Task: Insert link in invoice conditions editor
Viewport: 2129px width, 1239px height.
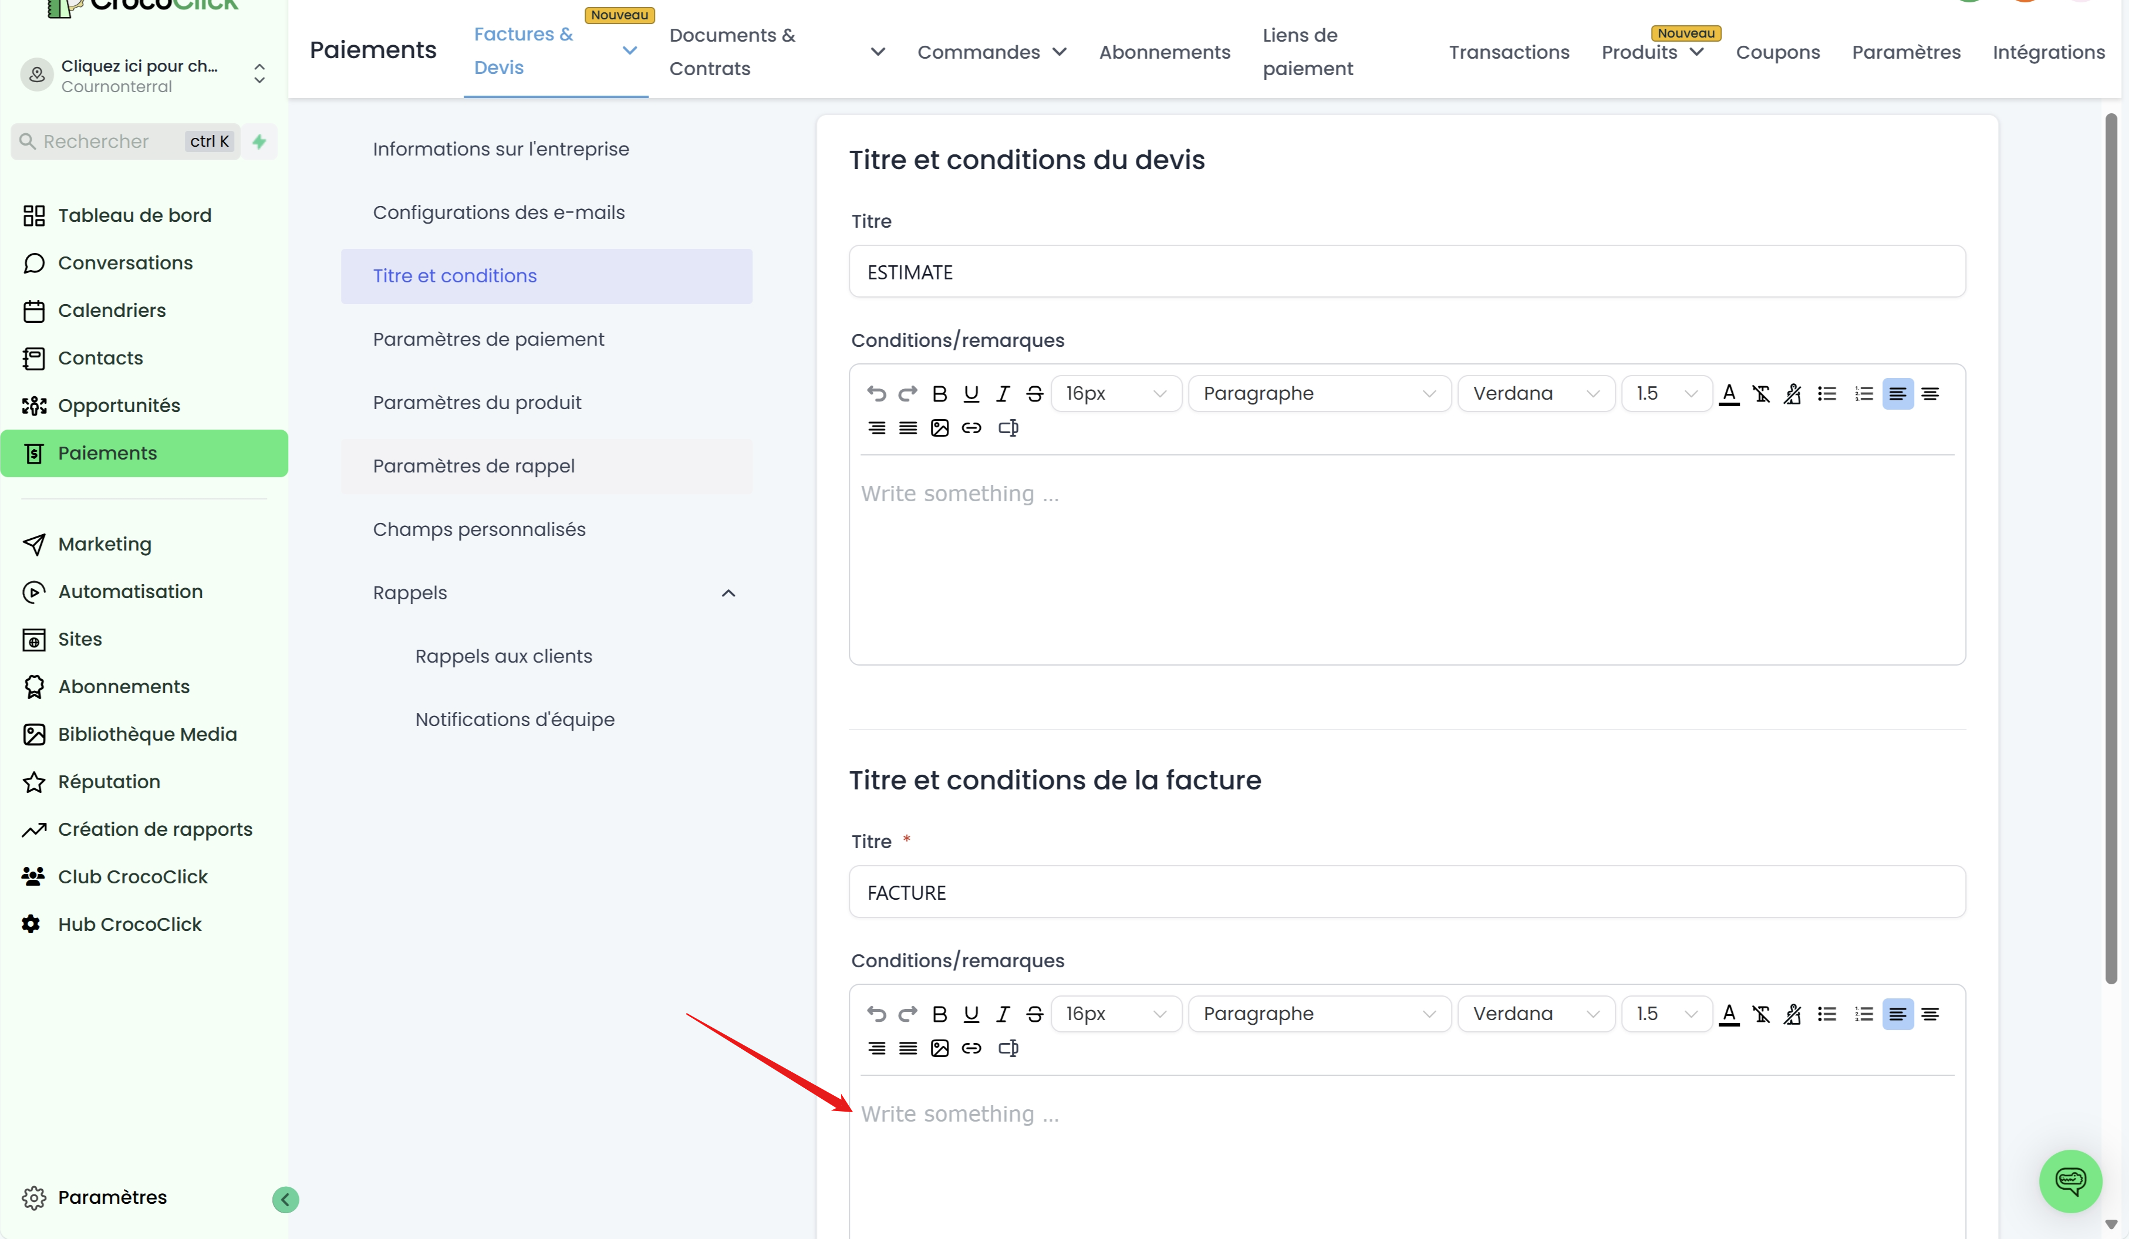Action: pyautogui.click(x=971, y=1048)
